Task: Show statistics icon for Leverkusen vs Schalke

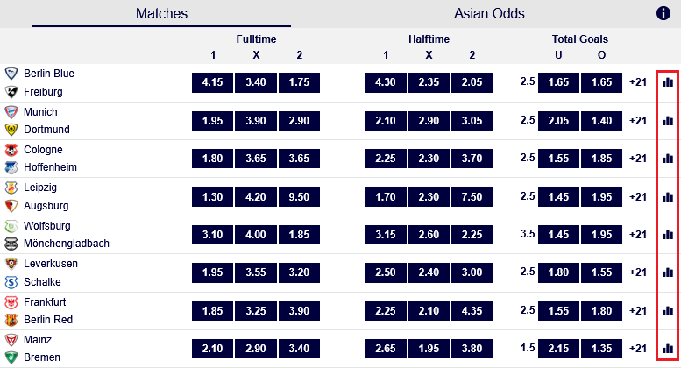Action: [668, 272]
